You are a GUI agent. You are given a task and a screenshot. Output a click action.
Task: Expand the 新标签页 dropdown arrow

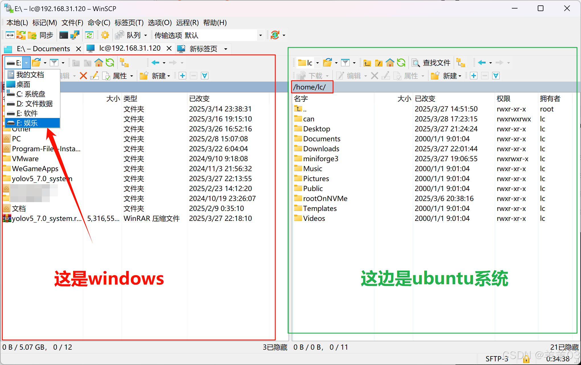[x=226, y=49]
